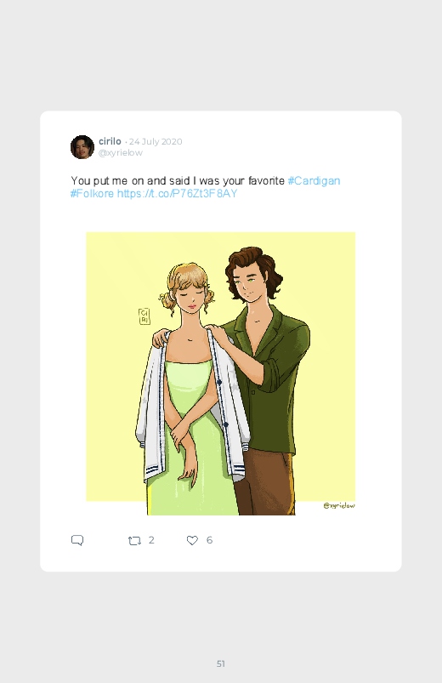Click the #Cardigan hashtag
The height and width of the screenshot is (683, 442).
(x=314, y=181)
